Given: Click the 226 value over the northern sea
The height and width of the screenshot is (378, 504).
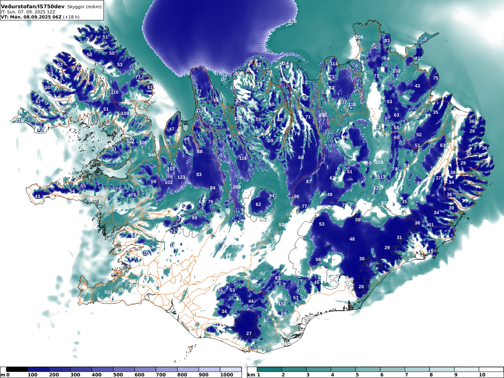Looking at the screenshot, I should (x=293, y=21).
